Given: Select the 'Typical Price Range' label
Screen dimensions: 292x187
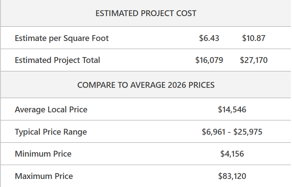Looking at the screenshot, I should pos(51,132).
